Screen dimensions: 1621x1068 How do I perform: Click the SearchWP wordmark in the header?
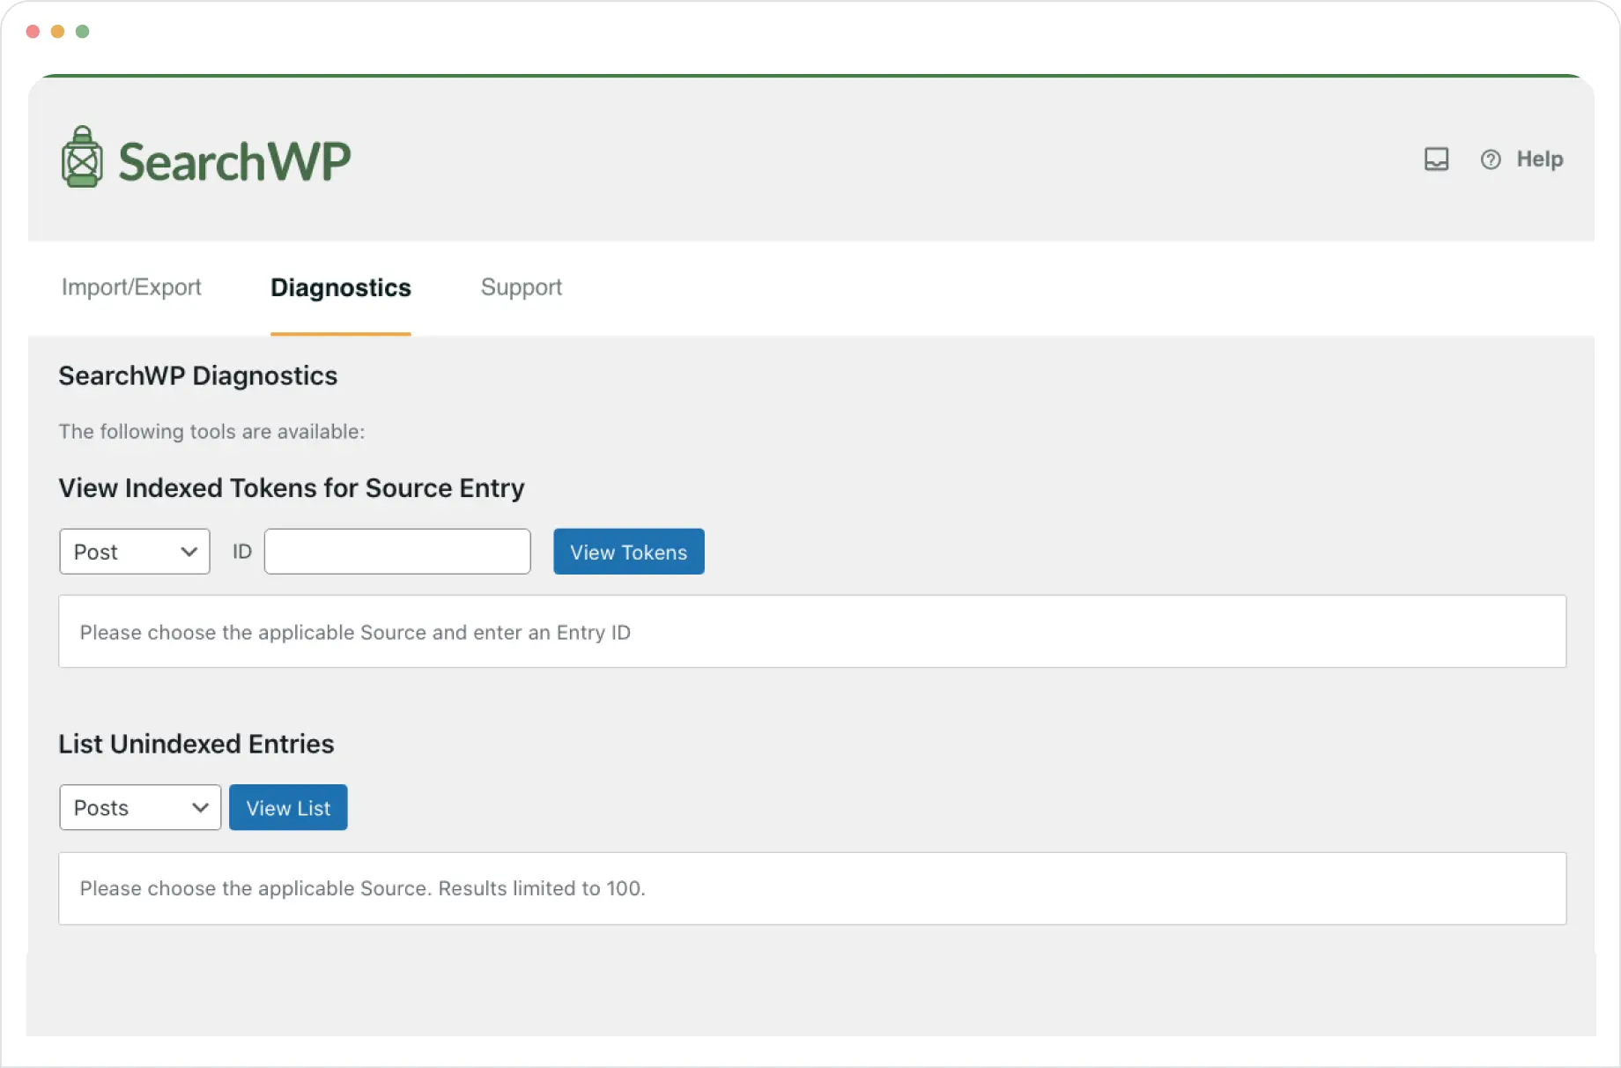(x=234, y=159)
